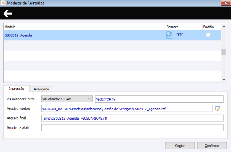231x152 pixels.
Task: Select the GS02812_Agenda model row
Action: click(x=112, y=35)
